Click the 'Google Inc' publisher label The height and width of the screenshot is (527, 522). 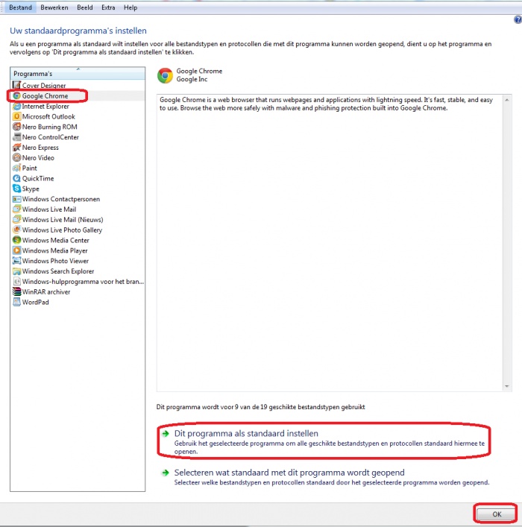coord(192,79)
